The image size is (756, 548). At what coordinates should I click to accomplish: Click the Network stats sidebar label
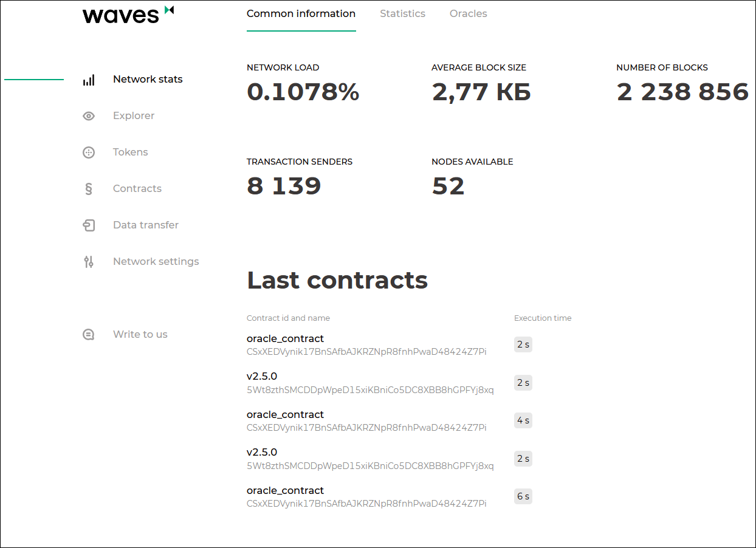coord(148,79)
